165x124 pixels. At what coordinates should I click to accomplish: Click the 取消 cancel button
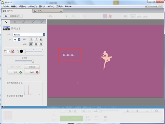(x=32, y=72)
